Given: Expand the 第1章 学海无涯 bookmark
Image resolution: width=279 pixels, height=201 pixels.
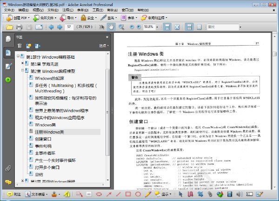Looking at the screenshot, I should tap(22, 63).
